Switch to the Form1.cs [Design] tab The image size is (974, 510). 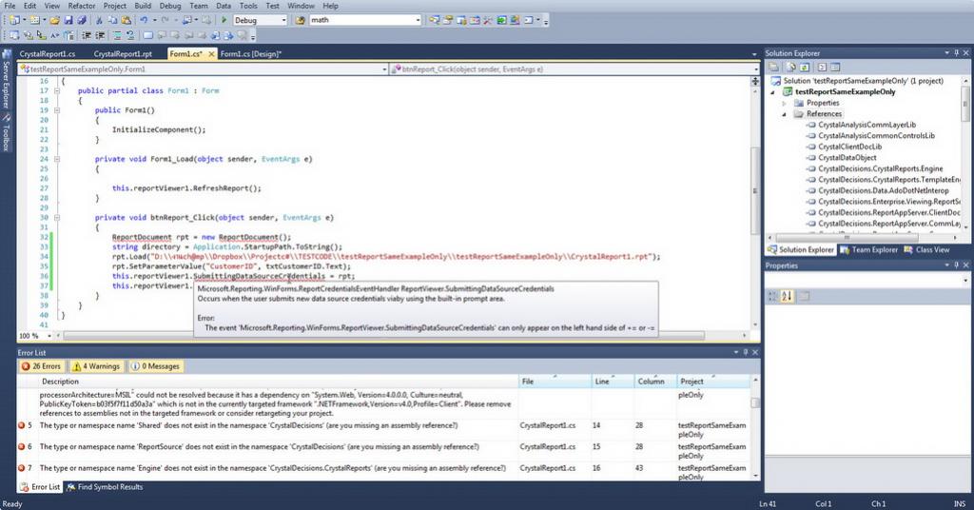point(250,54)
